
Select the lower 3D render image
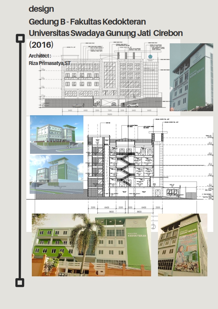[56, 174]
